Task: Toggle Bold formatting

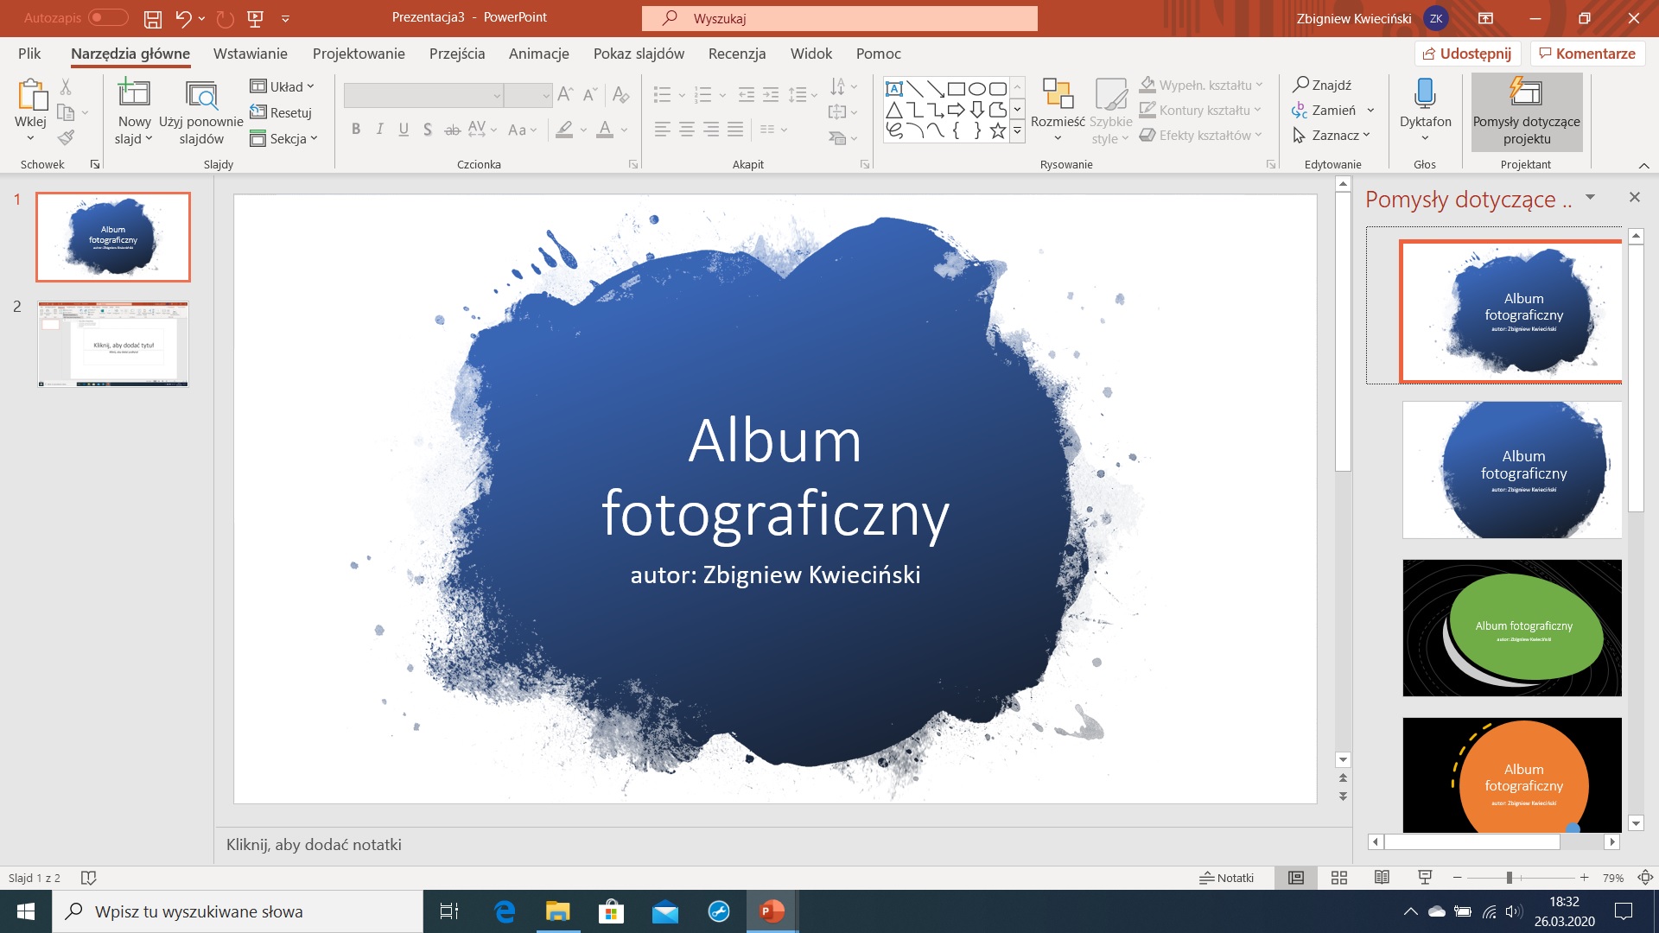Action: pos(356,130)
